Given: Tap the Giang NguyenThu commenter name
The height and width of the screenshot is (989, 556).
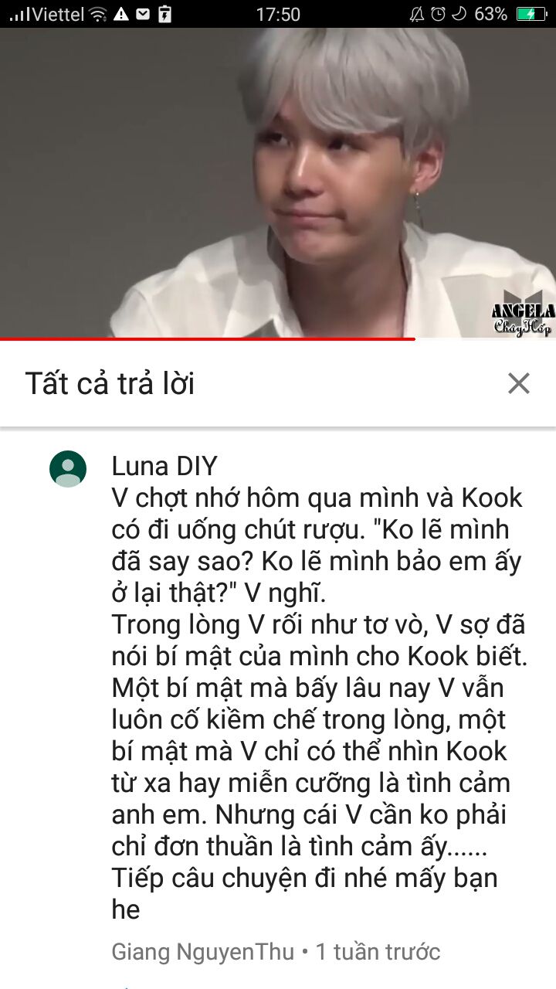Looking at the screenshot, I should point(203,951).
